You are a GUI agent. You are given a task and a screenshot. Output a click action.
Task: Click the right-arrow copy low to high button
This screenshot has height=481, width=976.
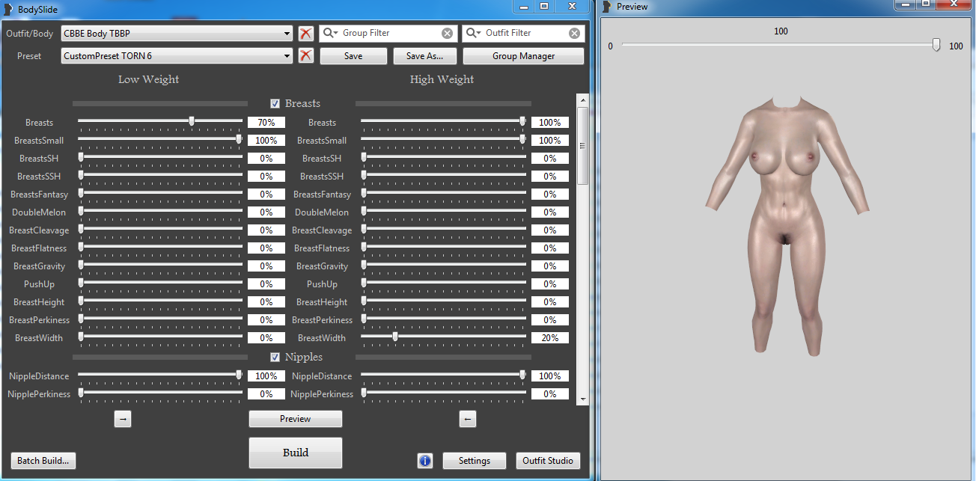[x=123, y=420]
